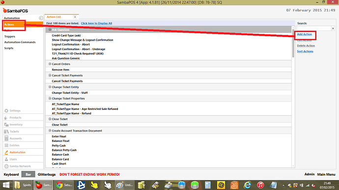
Task: Select Triggers in the Automation menu
Action: tap(10, 36)
